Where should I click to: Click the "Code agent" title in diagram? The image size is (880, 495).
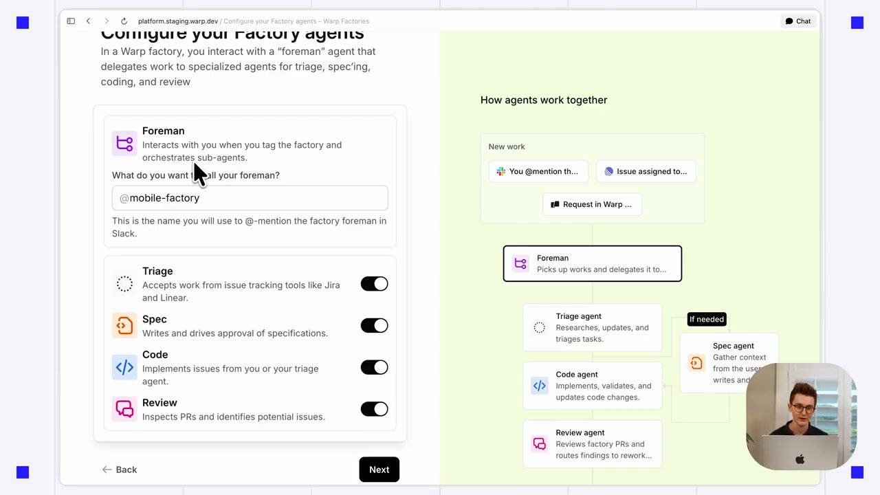point(577,374)
